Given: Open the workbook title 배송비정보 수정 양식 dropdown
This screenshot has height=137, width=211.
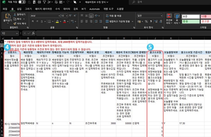Looking at the screenshot, I should pyautogui.click(x=97, y=2).
